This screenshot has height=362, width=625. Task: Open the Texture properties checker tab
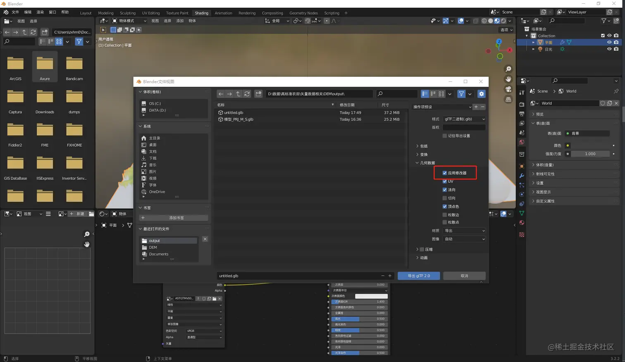(x=522, y=234)
